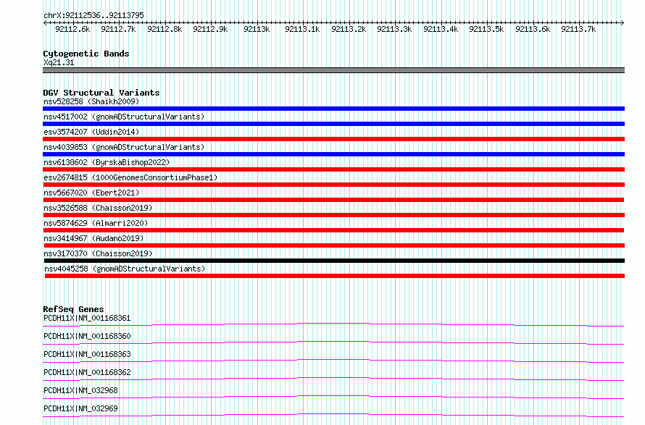Click the magenta intron line of NM_032968
Screen dimensions: 645x425
(333, 396)
